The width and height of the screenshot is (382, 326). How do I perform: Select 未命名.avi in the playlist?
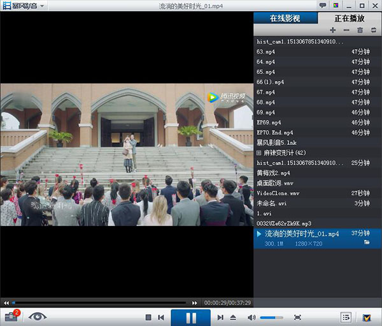tap(316, 204)
